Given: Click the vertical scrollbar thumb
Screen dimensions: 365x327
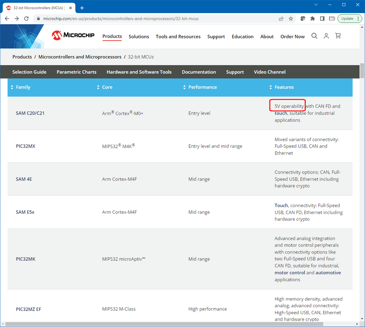Looking at the screenshot, I should [x=362, y=71].
